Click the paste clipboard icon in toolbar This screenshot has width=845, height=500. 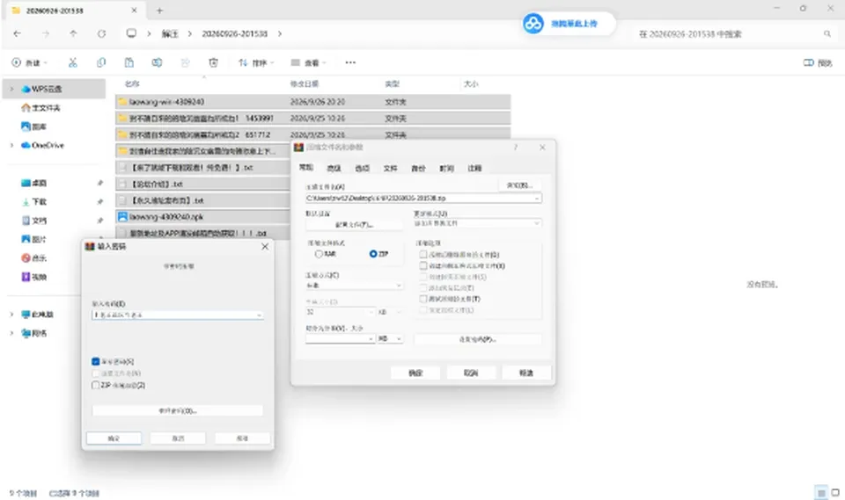pyautogui.click(x=129, y=62)
